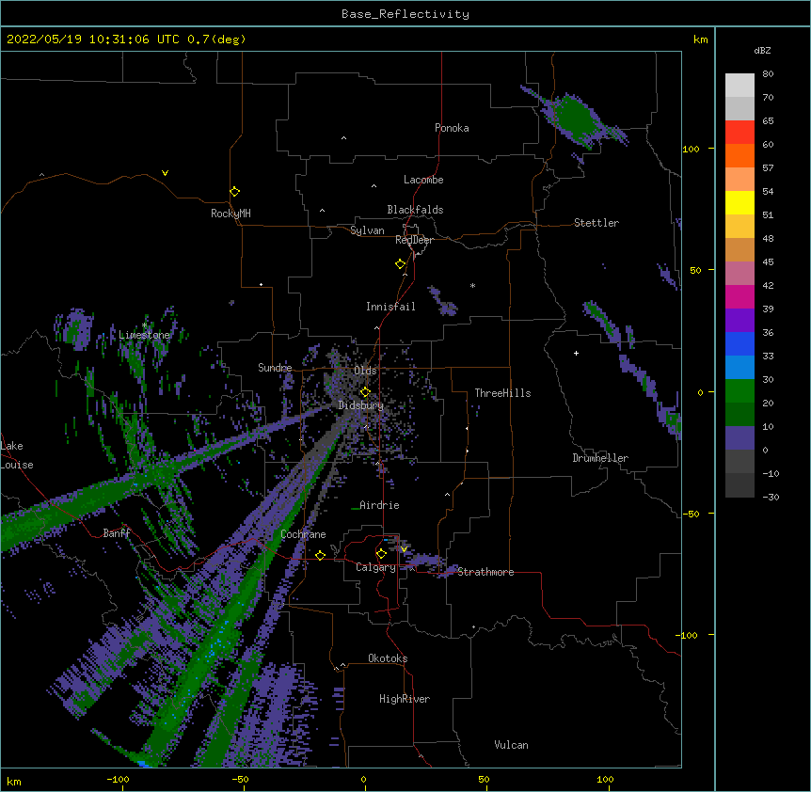This screenshot has width=811, height=792.
Task: Click the Sundre label
Action: click(x=275, y=368)
